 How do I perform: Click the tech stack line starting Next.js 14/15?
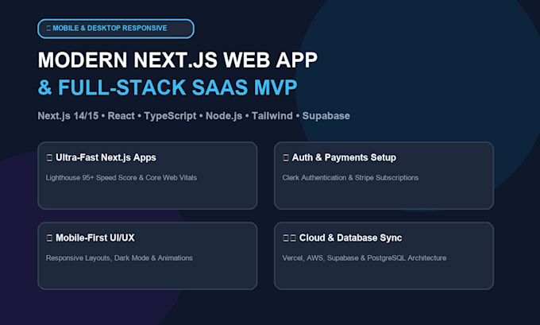194,116
